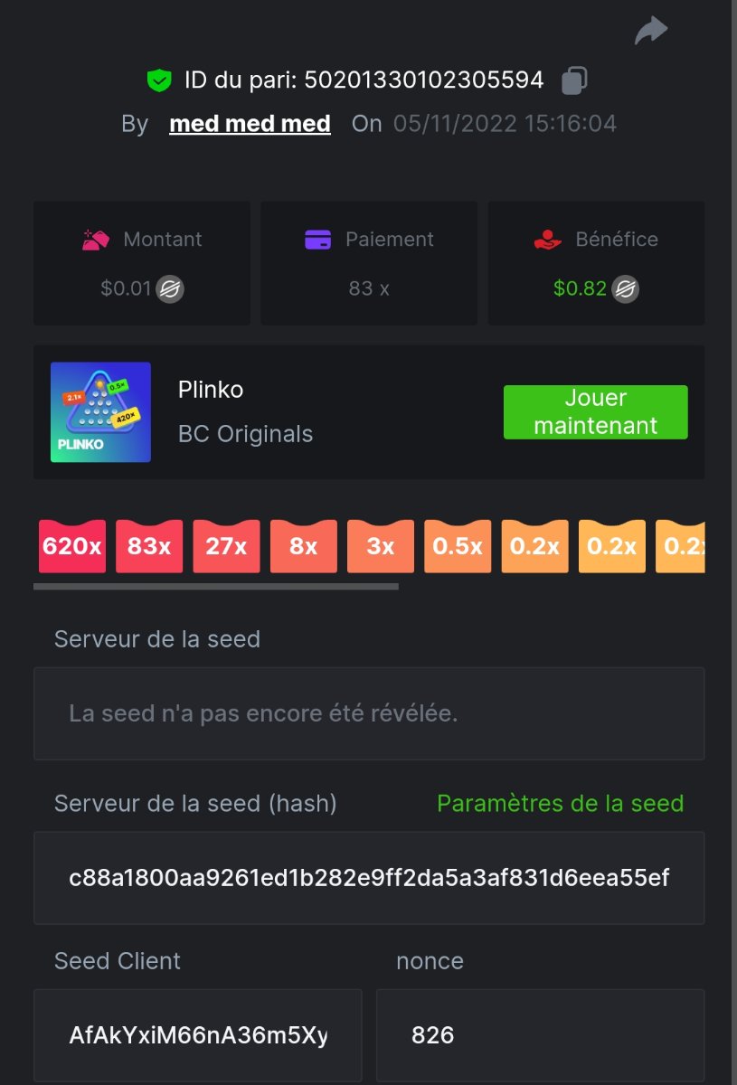This screenshot has height=1085, width=737.
Task: Copy the bet ID with copy icon
Action: point(574,80)
